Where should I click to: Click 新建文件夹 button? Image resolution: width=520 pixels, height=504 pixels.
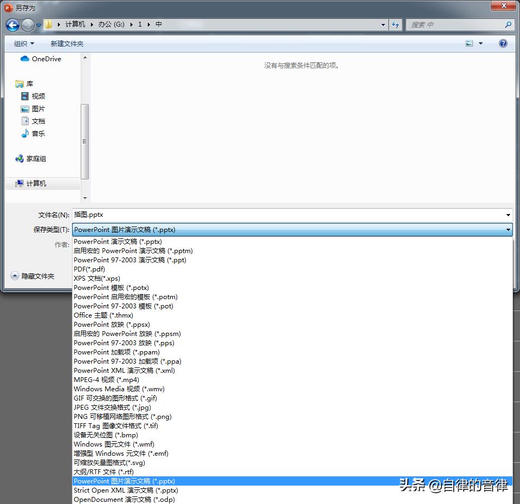coord(67,43)
